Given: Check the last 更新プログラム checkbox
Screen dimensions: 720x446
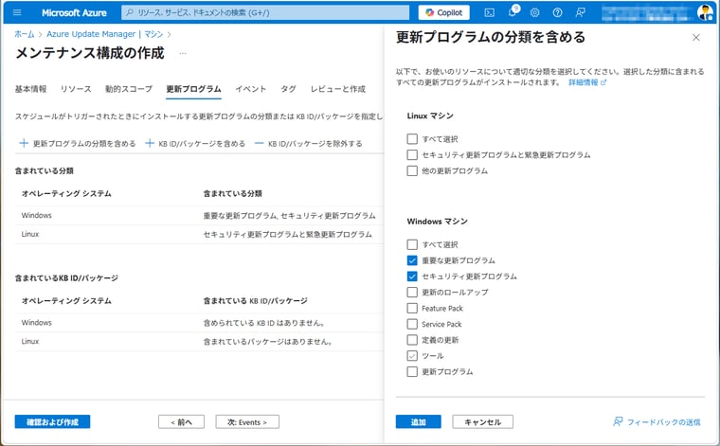Looking at the screenshot, I should coord(412,371).
